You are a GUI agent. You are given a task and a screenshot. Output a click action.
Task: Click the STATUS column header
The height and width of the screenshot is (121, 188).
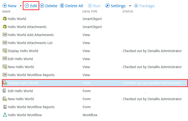point(128,12)
